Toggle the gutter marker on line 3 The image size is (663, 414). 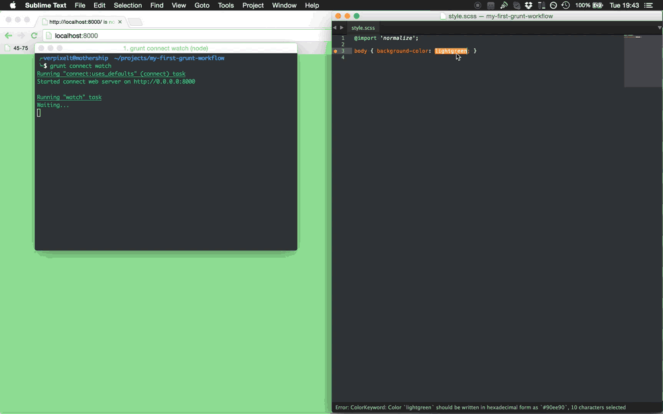(335, 50)
